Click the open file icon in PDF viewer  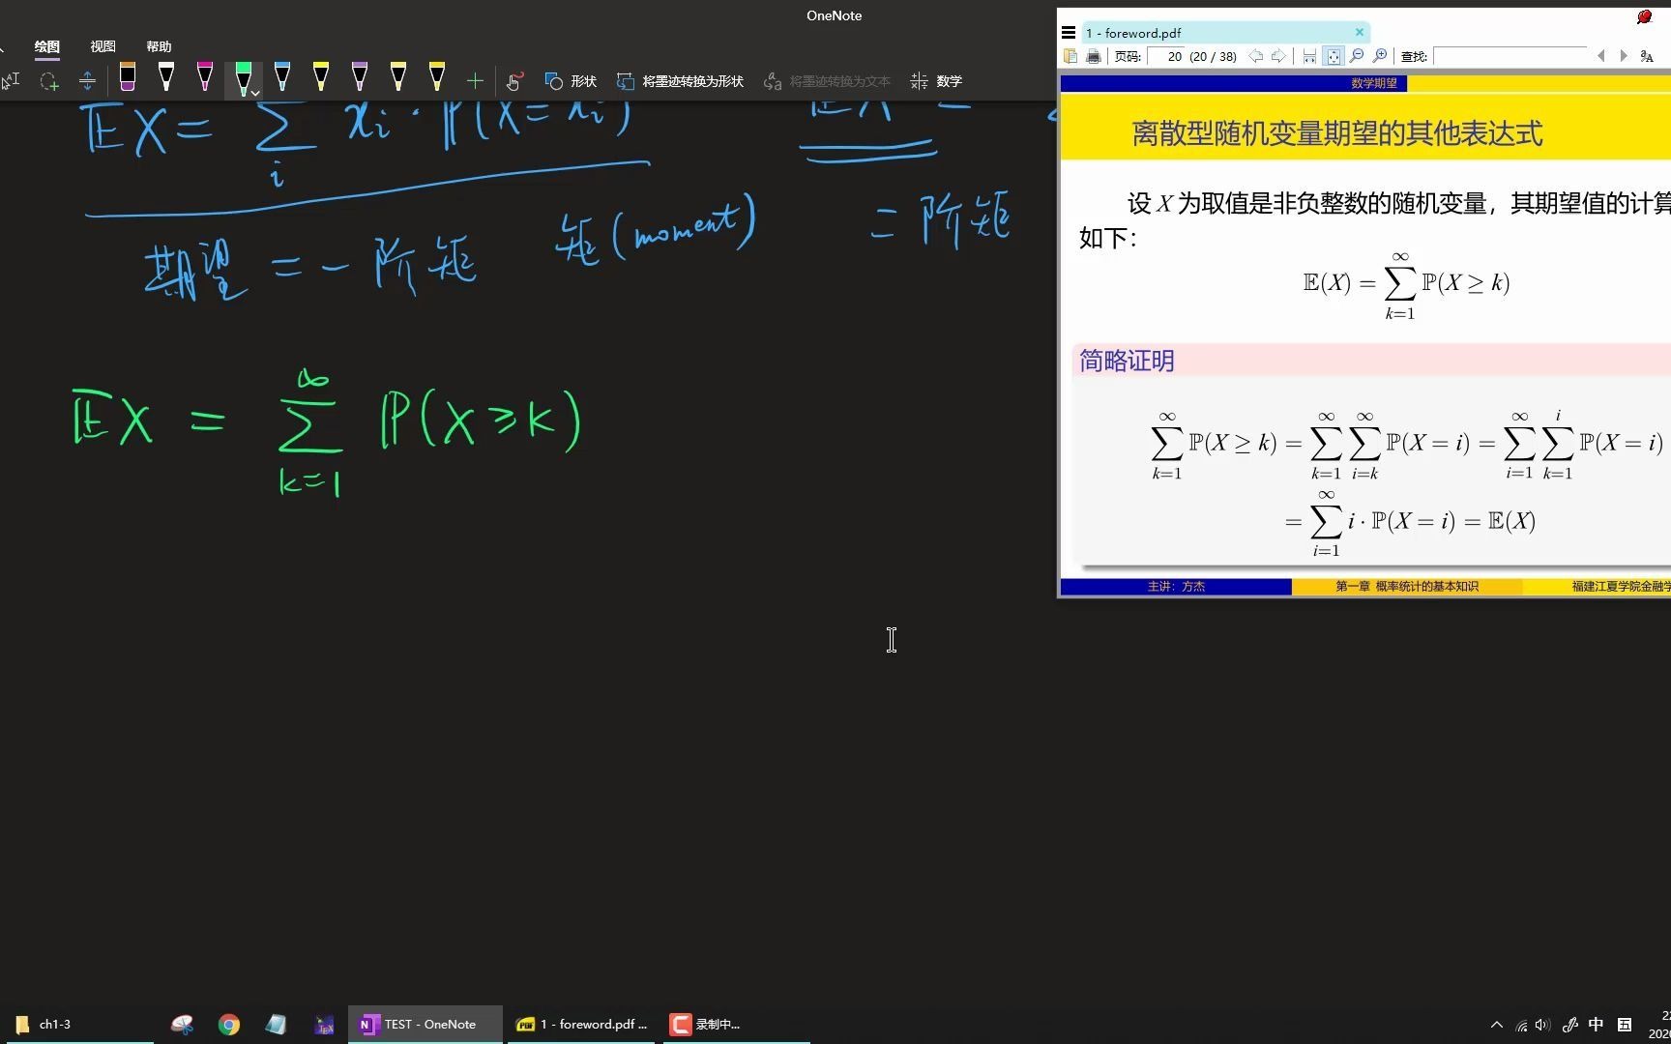[x=1070, y=56]
